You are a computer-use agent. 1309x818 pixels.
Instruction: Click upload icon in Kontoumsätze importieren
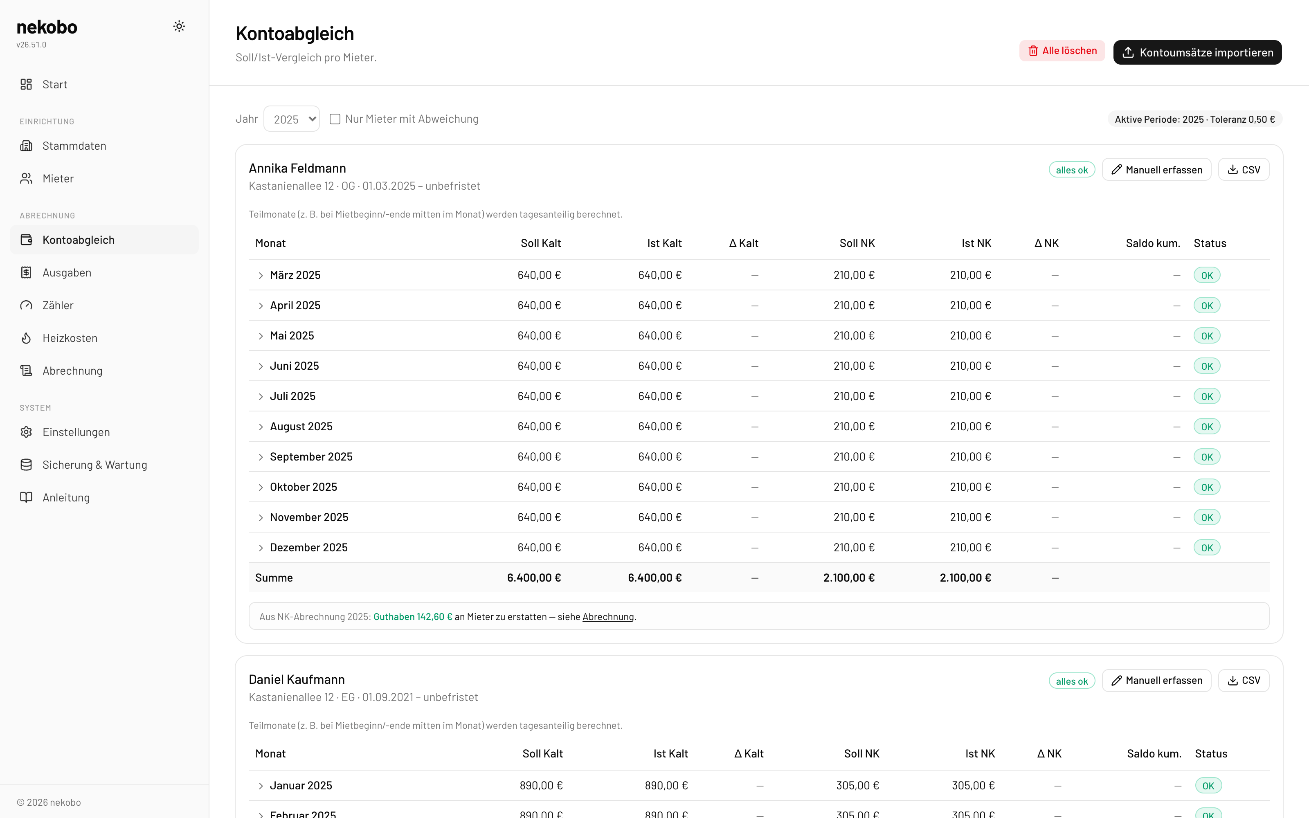click(1128, 52)
